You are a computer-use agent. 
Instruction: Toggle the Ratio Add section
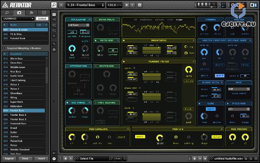[96, 40]
